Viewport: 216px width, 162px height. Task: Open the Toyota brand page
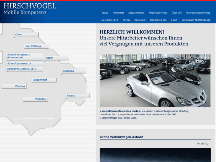126,20
